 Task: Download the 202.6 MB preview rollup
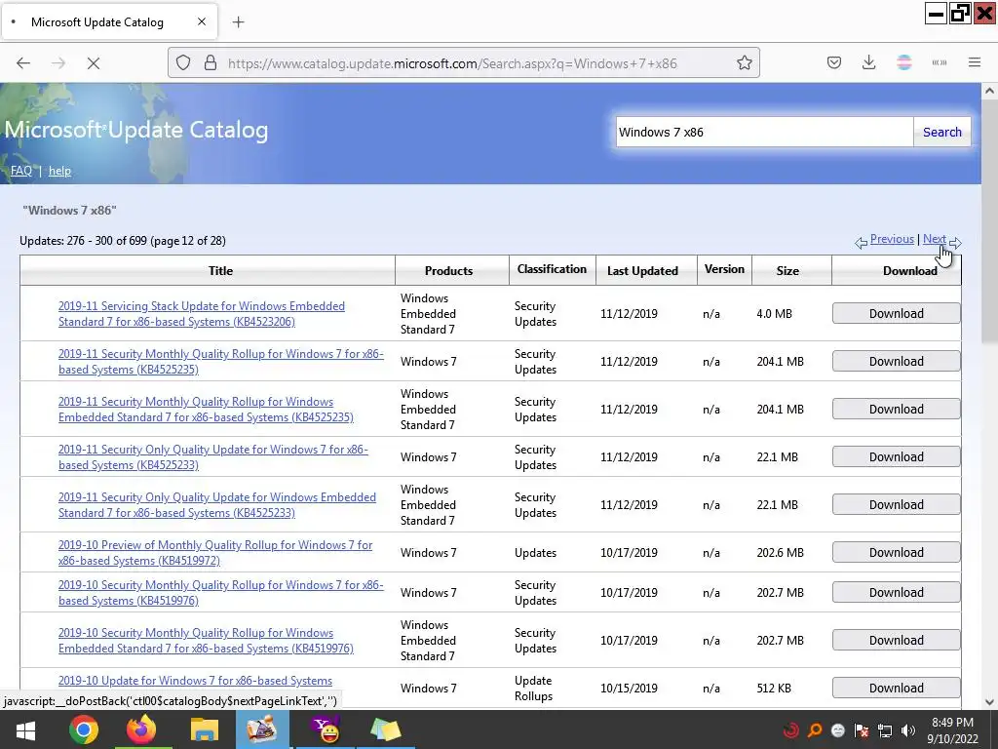(897, 552)
